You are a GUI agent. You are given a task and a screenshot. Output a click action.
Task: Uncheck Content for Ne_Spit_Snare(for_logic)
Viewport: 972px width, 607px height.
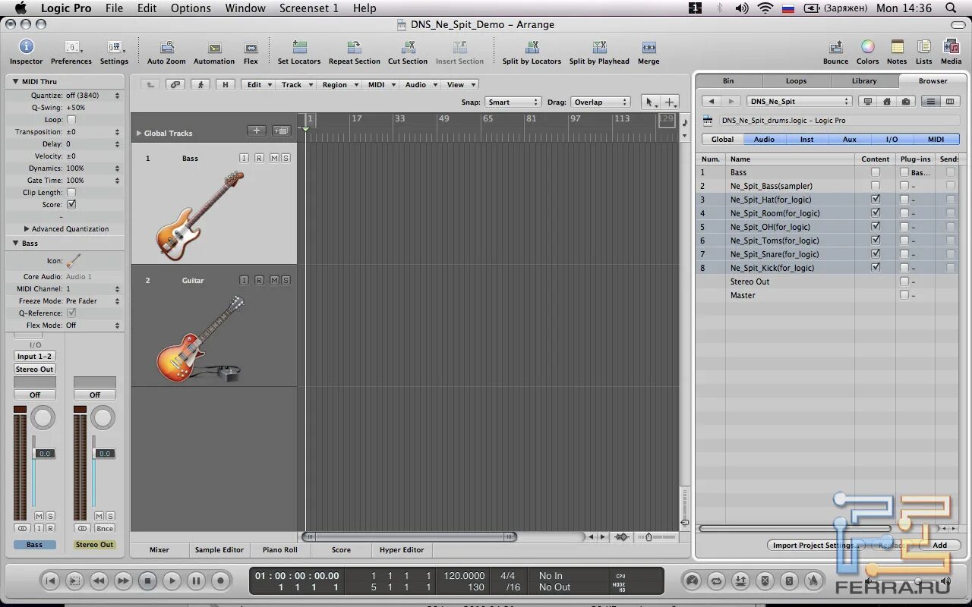[876, 254]
